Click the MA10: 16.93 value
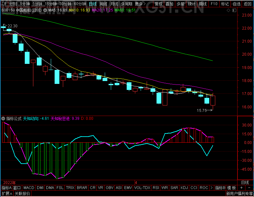 coord(79,10)
